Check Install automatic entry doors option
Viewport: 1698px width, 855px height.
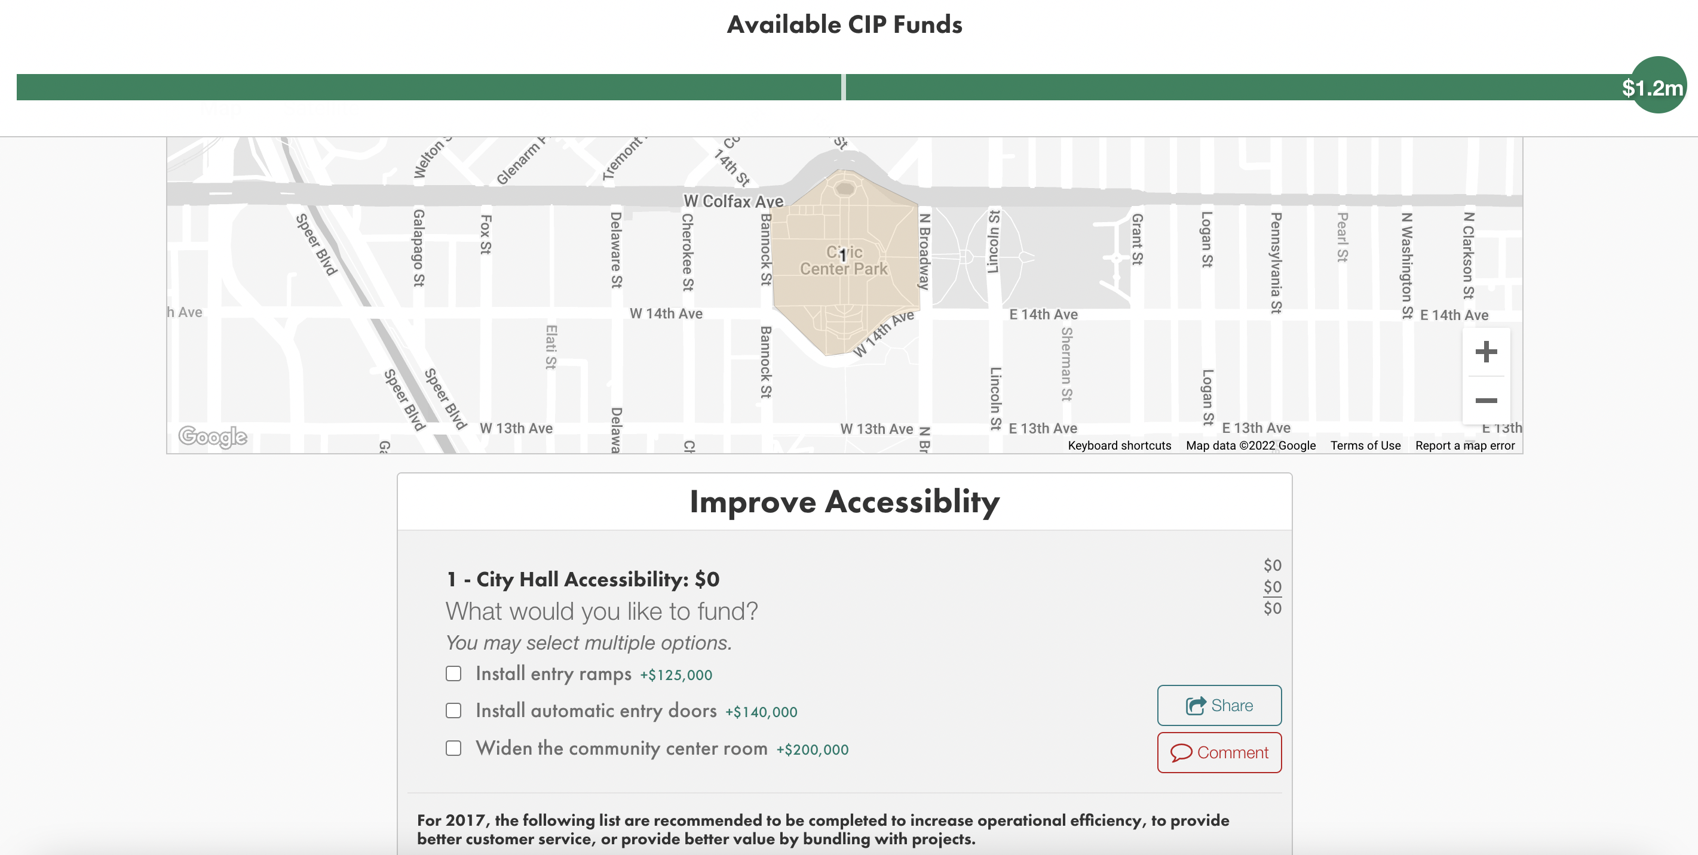[x=453, y=710]
